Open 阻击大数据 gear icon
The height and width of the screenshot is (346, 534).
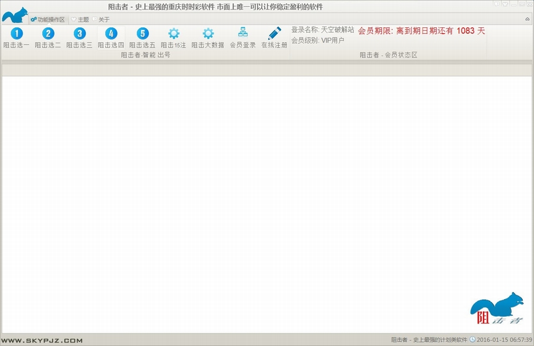(x=208, y=34)
